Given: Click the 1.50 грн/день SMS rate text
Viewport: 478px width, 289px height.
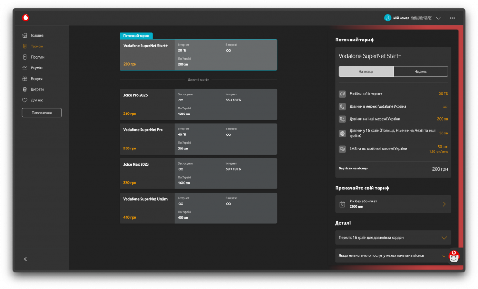Looking at the screenshot, I should (439, 152).
